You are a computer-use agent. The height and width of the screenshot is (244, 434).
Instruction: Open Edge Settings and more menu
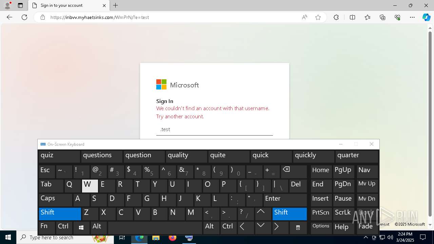coord(412,17)
